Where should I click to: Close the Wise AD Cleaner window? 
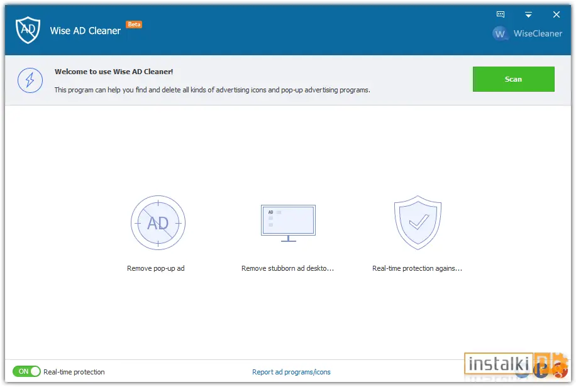(x=556, y=14)
